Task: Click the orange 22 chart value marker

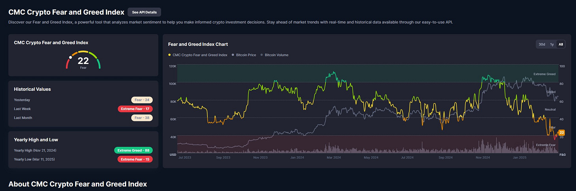Action: (561, 132)
